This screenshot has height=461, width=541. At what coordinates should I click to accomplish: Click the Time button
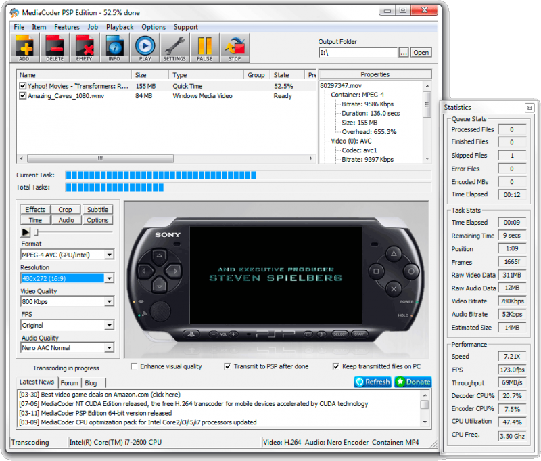point(35,220)
